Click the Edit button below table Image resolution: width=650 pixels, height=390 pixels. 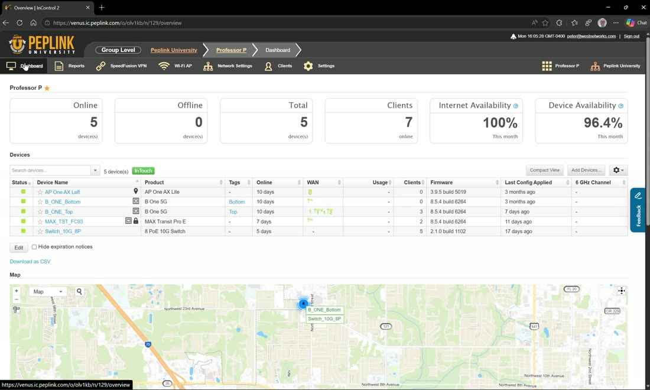[x=19, y=248]
